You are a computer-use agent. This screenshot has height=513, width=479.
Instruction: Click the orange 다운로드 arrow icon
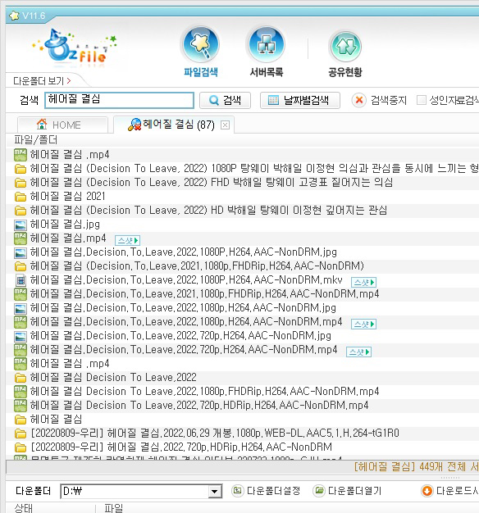(427, 491)
